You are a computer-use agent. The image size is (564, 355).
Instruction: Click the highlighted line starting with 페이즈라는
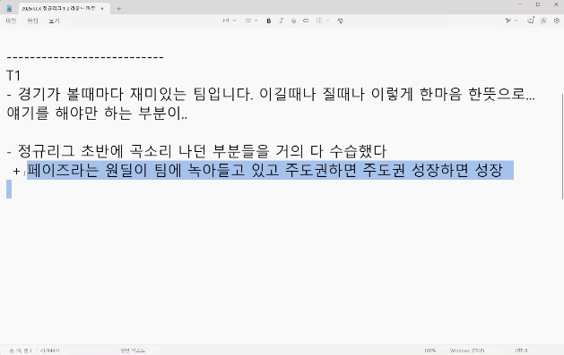tap(265, 170)
